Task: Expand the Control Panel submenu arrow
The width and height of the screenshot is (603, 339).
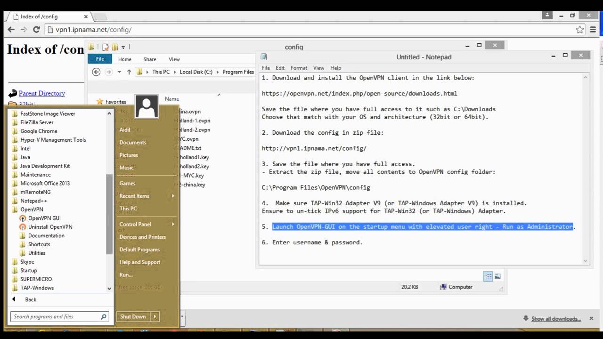Action: click(x=173, y=224)
